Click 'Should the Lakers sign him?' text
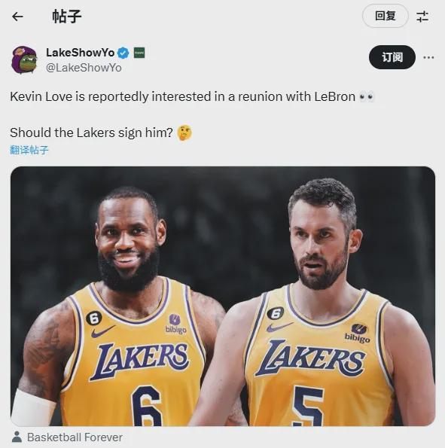 [91, 133]
